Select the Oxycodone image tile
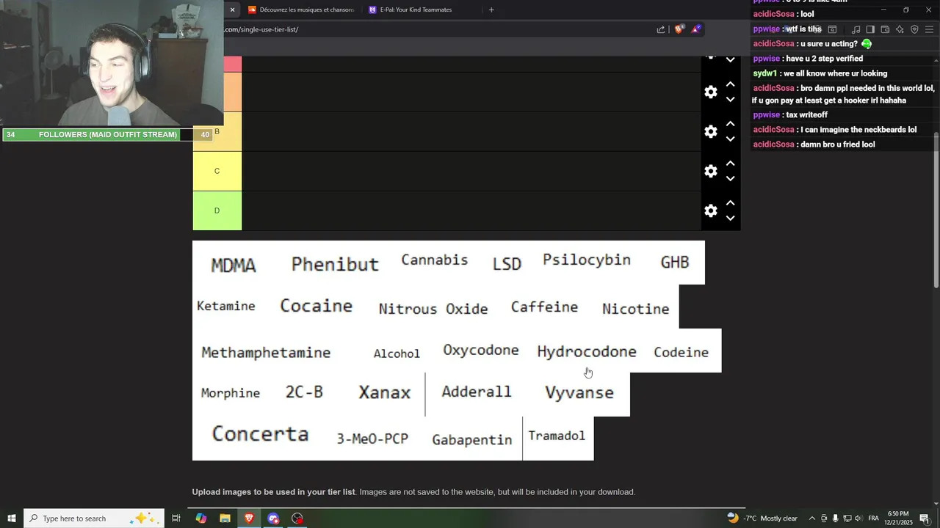Screen dimensions: 940x528 [481, 351]
